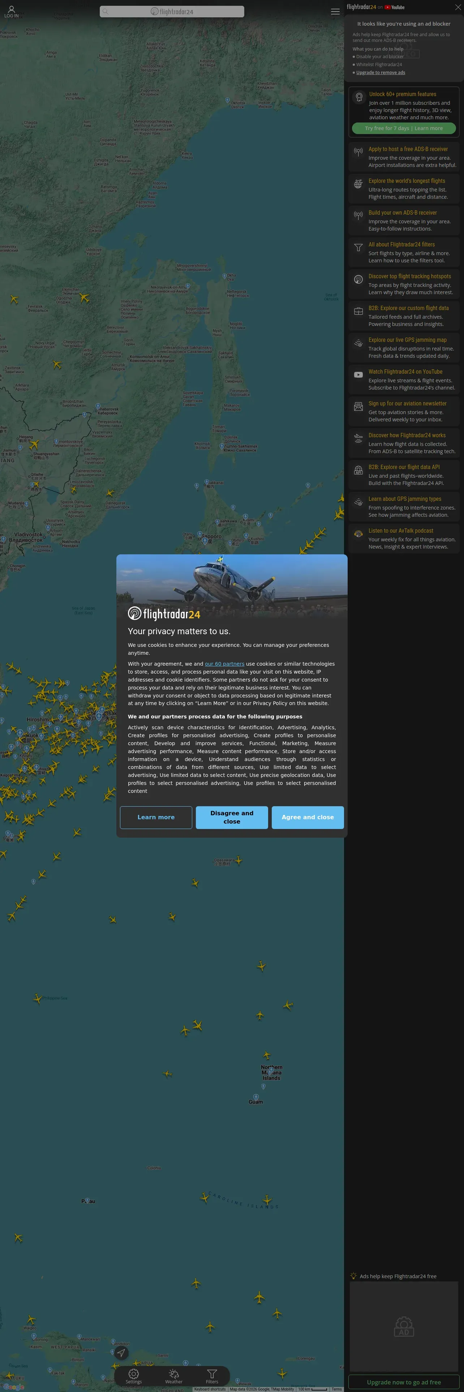
Task: Click the center-on-location arrow button
Action: click(121, 1353)
